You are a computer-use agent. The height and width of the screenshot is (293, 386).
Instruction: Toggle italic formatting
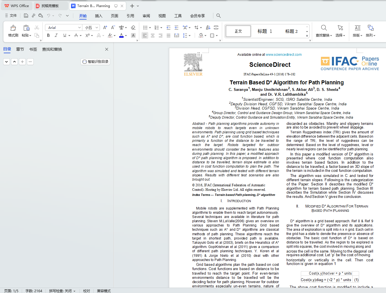(x=56, y=35)
